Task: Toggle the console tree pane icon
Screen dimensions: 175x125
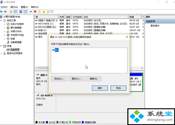Action: [x=15, y=11]
